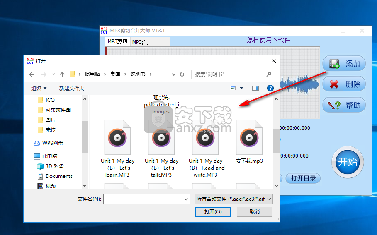Open 视频 in navigation pane
The image size is (377, 235).
point(46,186)
